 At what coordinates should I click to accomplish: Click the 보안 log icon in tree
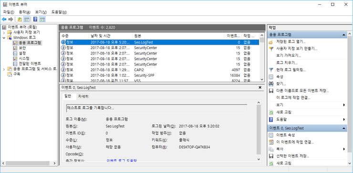[x=15, y=48]
